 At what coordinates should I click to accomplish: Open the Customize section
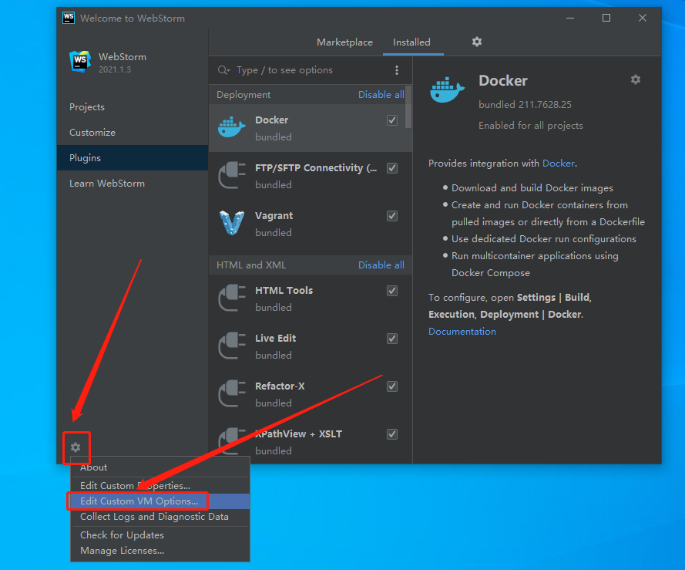click(133, 133)
